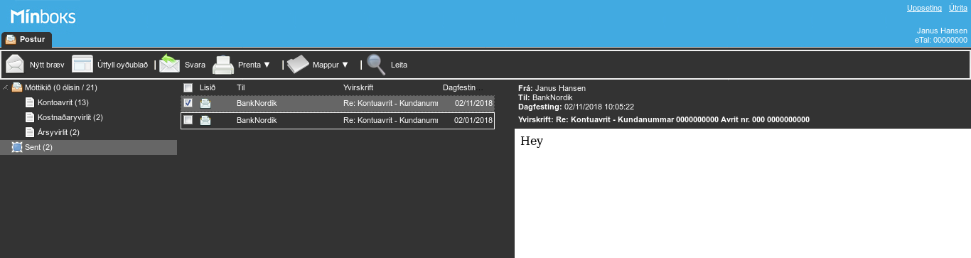Click the Leita magnifier icon
The height and width of the screenshot is (258, 971).
pos(376,65)
